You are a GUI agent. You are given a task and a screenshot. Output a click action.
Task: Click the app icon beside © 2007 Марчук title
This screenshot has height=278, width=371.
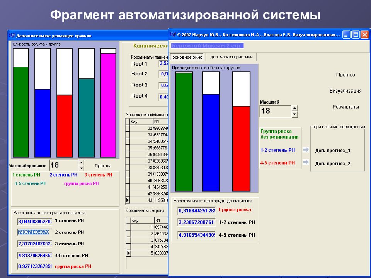click(173, 34)
